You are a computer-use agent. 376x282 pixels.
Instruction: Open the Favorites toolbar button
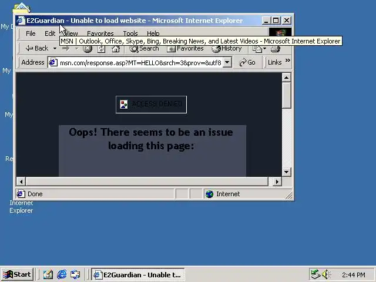pyautogui.click(x=185, y=49)
